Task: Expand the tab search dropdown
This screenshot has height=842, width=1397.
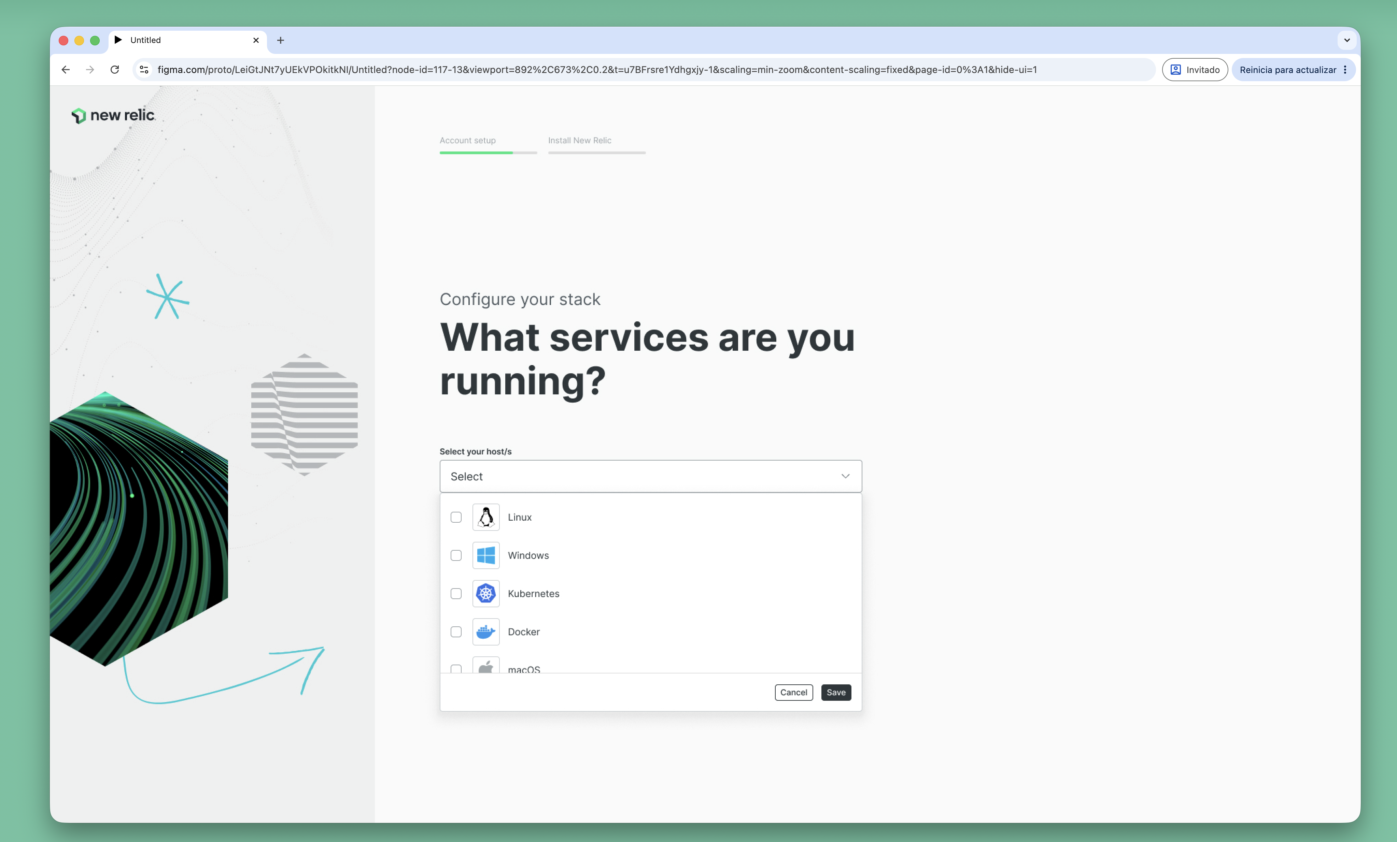Action: click(x=1346, y=40)
